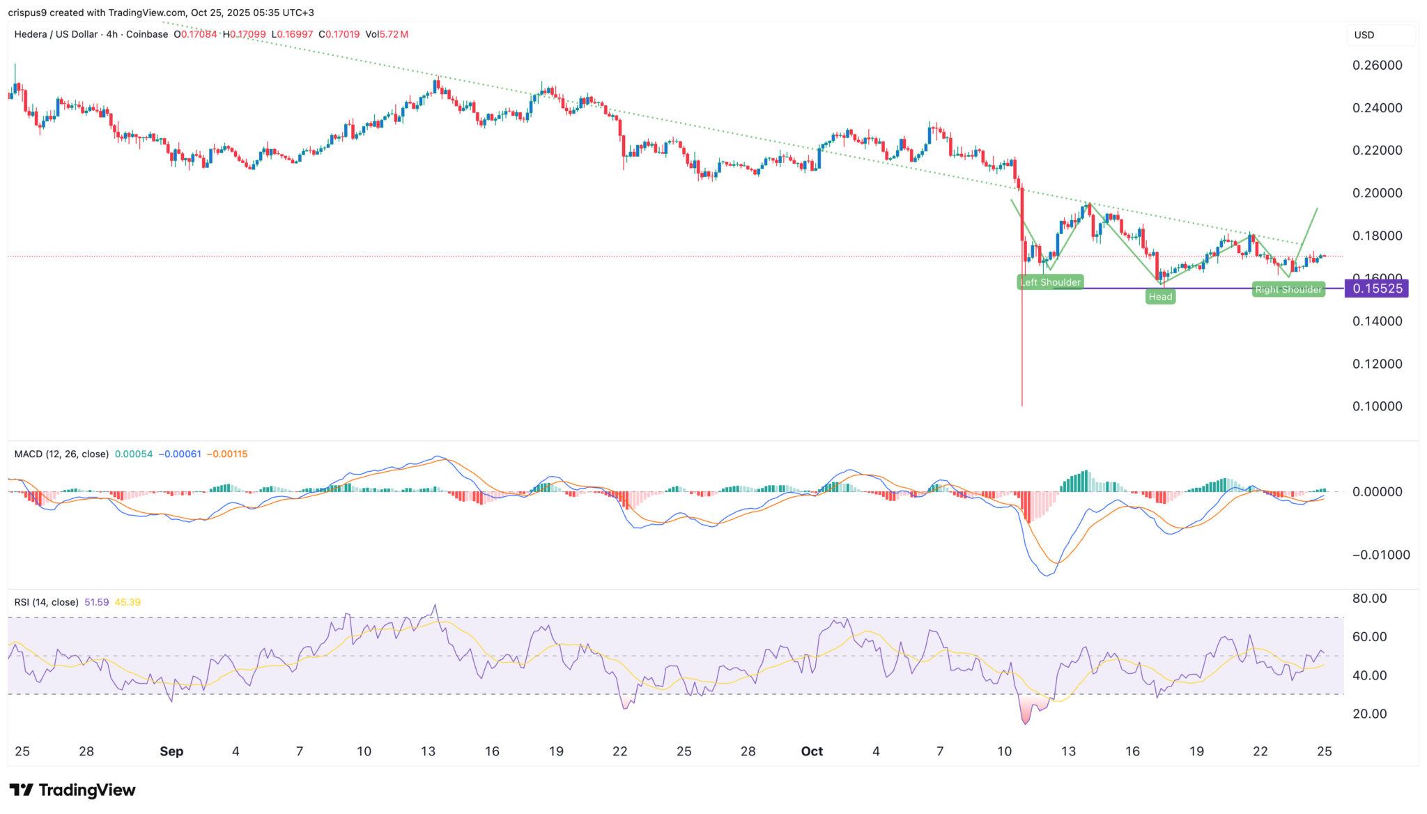Click the yellow RSI average value 45.39
Image resolution: width=1427 pixels, height=814 pixels.
(128, 602)
